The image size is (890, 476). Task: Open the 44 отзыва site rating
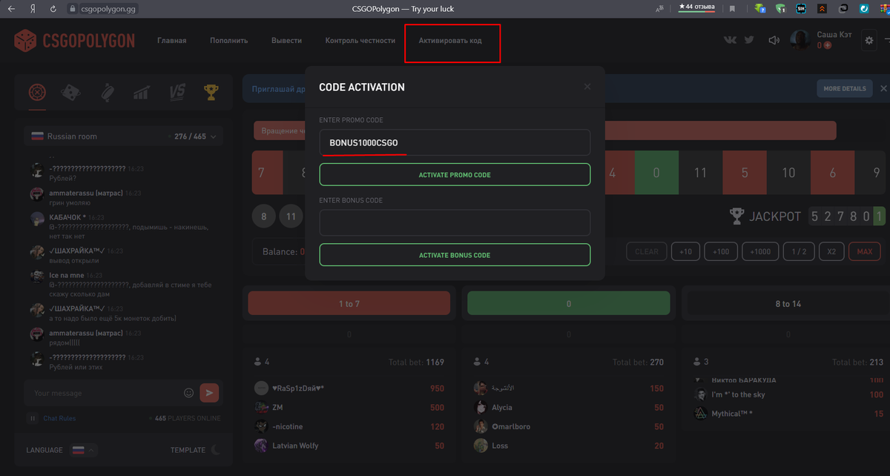697,7
